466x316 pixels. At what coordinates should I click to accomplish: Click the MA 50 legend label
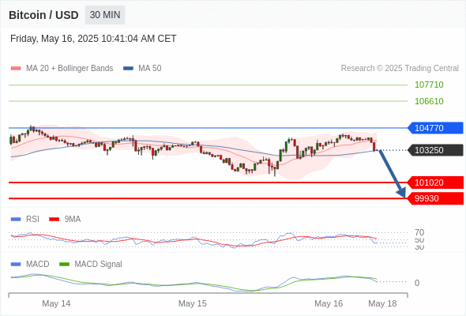[150, 69]
